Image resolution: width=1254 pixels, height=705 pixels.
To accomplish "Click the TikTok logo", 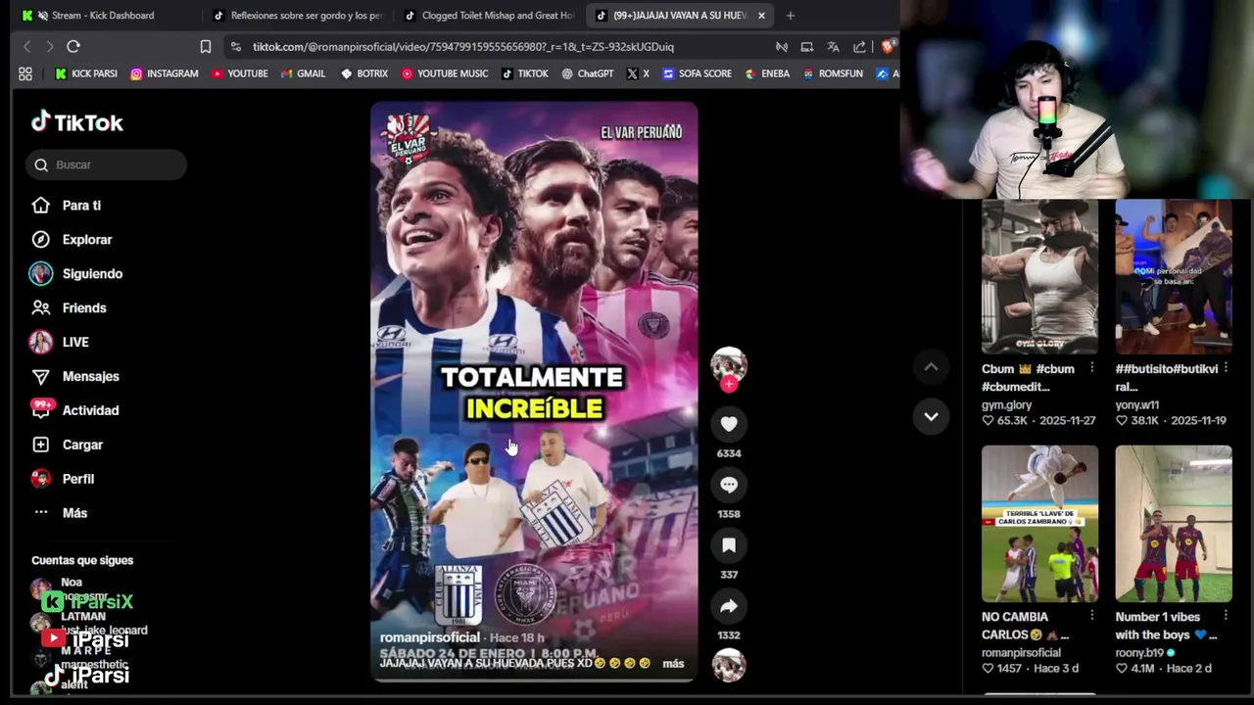I will pos(77,122).
